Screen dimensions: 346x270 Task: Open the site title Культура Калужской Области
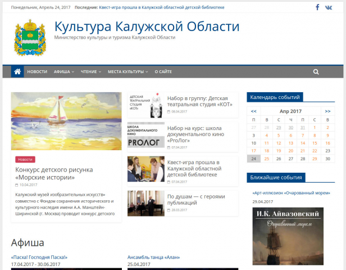(147, 26)
